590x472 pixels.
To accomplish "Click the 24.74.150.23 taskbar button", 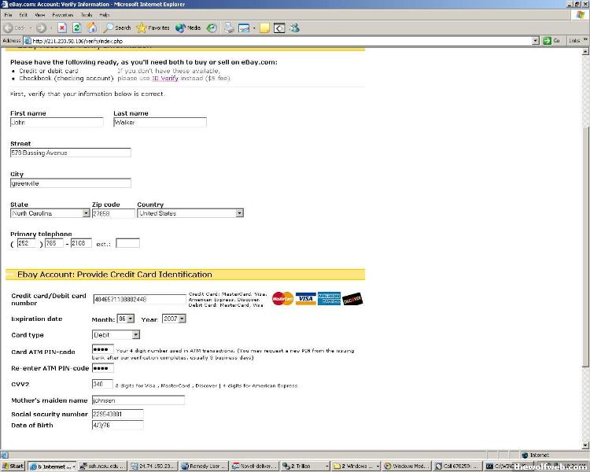I will coord(153,466).
